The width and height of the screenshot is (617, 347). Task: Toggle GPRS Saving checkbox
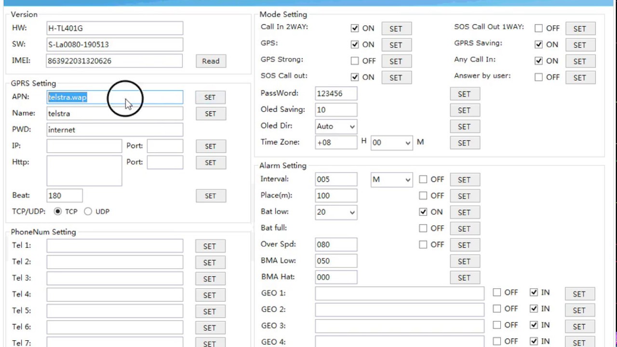[538, 45]
